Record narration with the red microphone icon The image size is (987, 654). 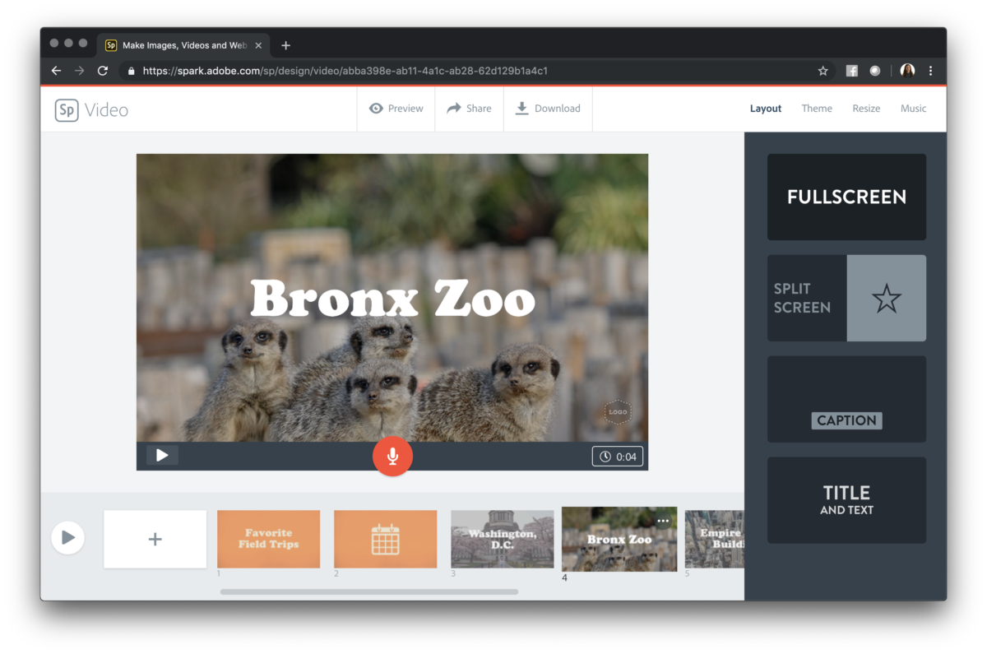point(392,456)
